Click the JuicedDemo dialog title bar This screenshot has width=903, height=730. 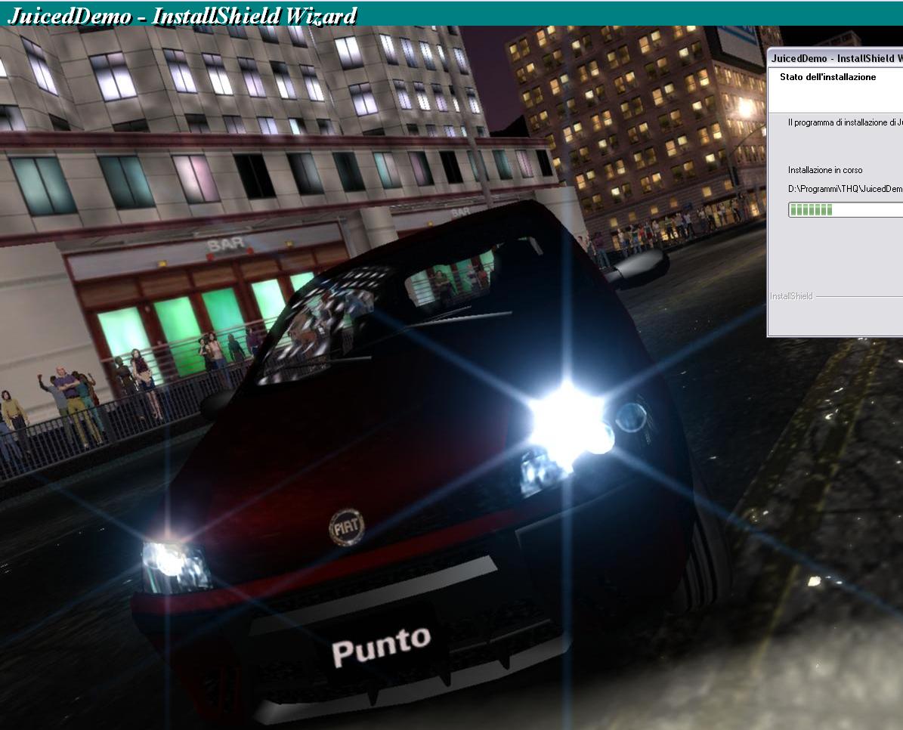(836, 58)
